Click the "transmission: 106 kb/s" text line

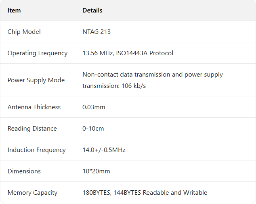click(x=114, y=86)
